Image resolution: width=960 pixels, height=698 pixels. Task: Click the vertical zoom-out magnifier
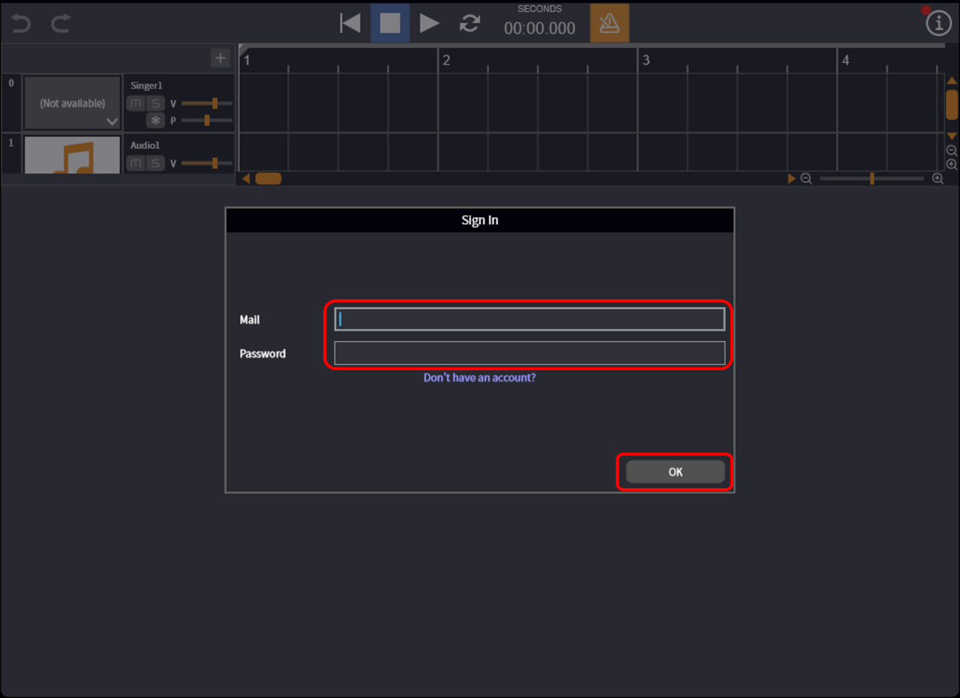point(952,151)
